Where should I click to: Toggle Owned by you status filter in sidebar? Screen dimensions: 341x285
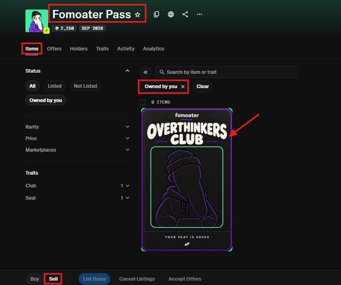pos(46,100)
